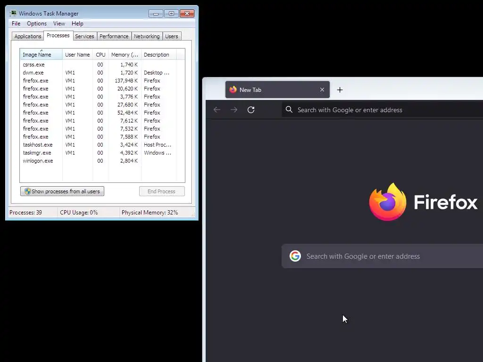Click the Physical Memory: 32% status entry

point(150,213)
